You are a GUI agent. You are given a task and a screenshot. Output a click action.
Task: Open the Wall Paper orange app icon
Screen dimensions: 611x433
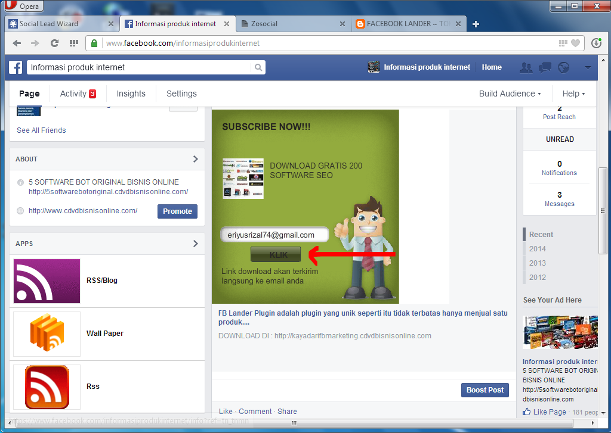click(x=47, y=334)
